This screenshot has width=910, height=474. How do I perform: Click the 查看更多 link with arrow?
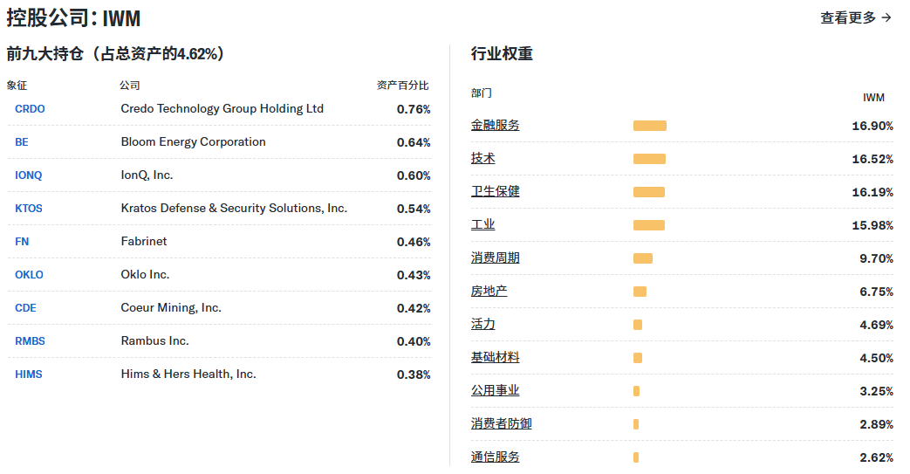click(x=855, y=17)
